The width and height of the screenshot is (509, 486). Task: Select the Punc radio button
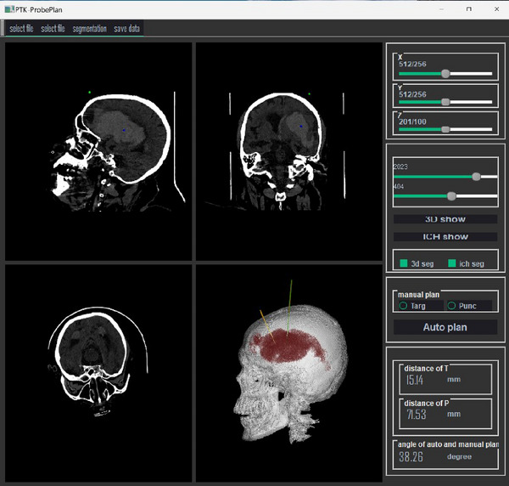pyautogui.click(x=451, y=306)
